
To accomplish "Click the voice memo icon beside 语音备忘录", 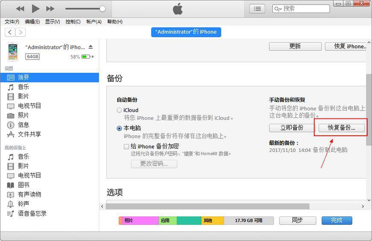I will click(x=10, y=214).
